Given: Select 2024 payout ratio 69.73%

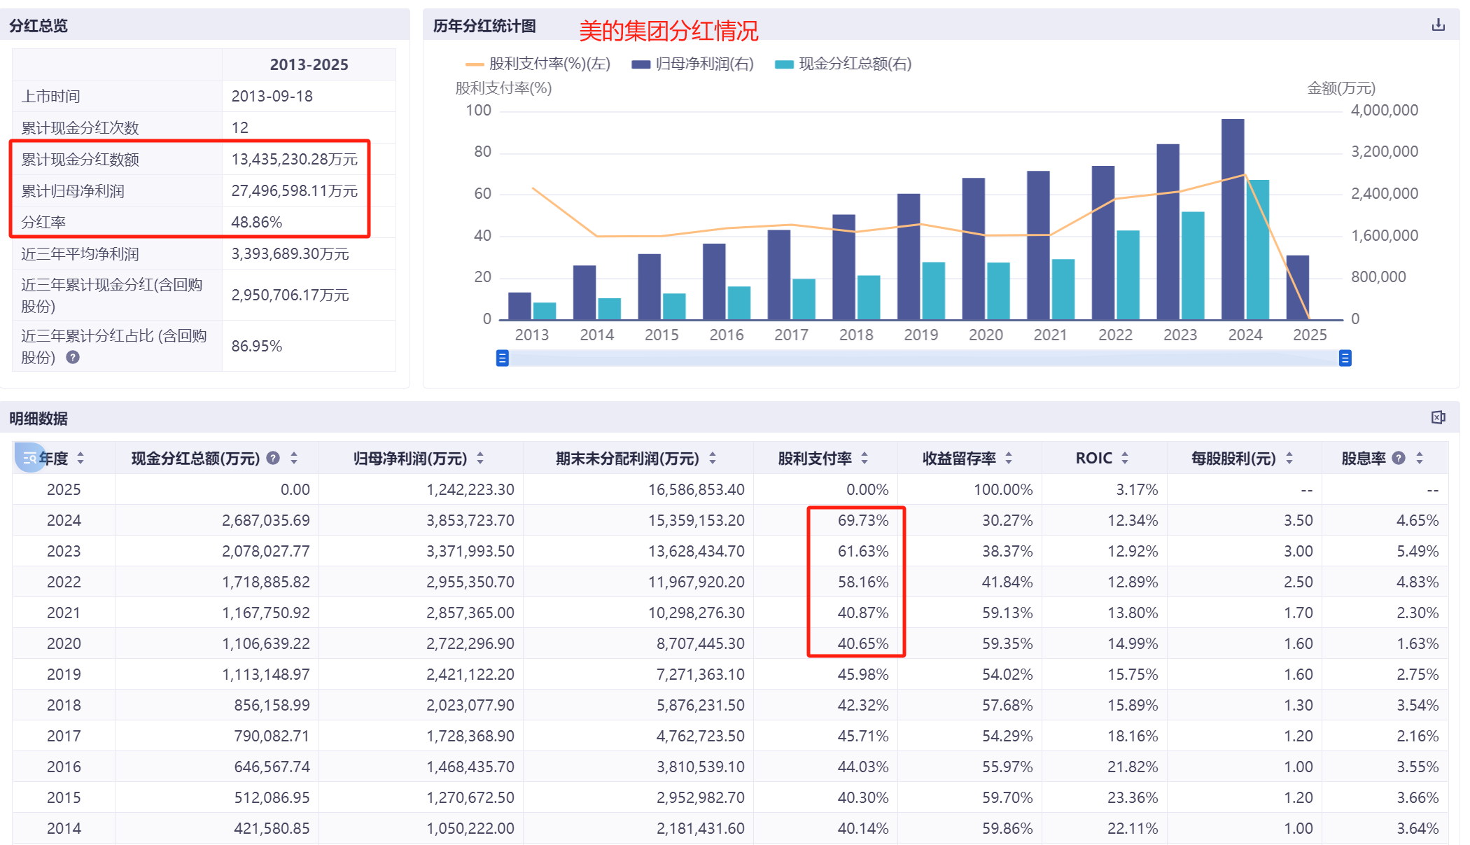Looking at the screenshot, I should point(863,520).
